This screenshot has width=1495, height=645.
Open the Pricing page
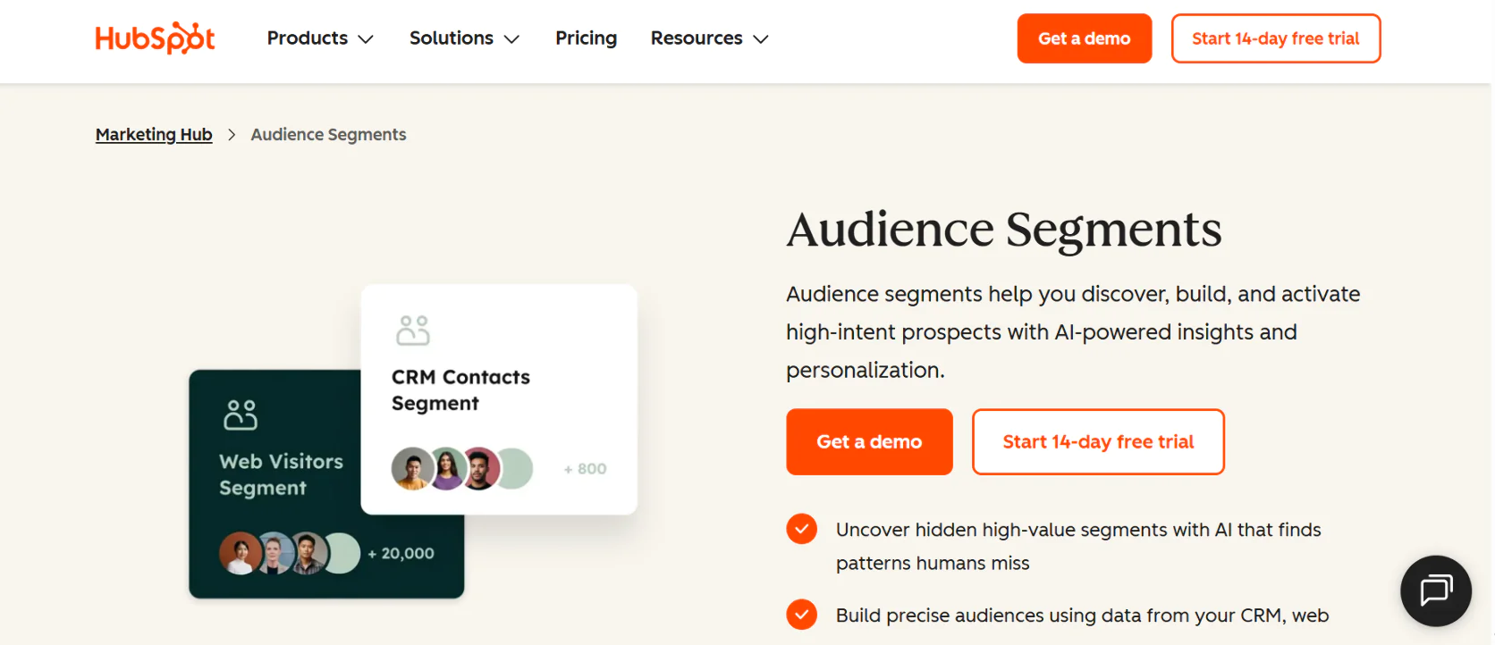click(x=586, y=38)
